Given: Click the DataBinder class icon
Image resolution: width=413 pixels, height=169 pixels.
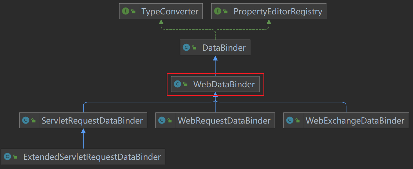Looking at the screenshot, I should (186, 48).
